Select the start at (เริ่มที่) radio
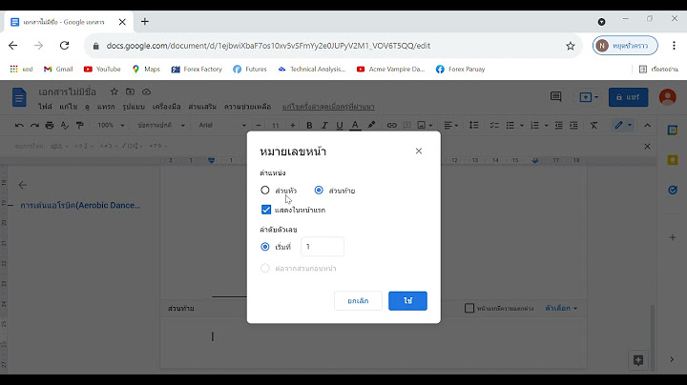The height and width of the screenshot is (385, 687). tap(264, 247)
